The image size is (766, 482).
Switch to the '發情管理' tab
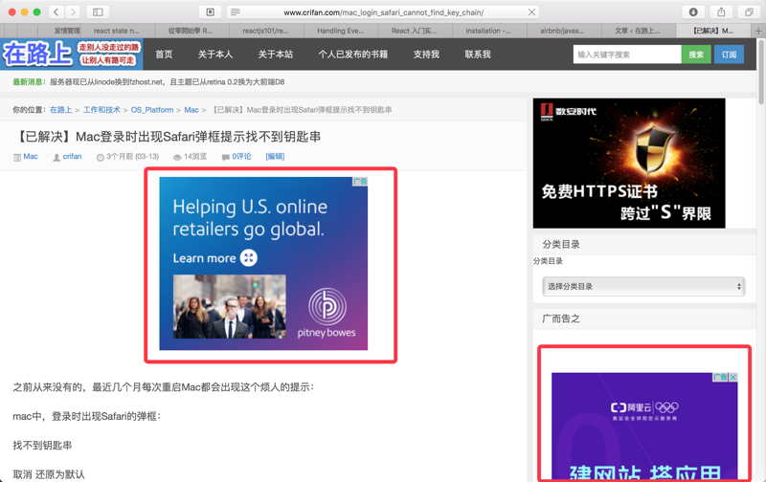(67, 31)
